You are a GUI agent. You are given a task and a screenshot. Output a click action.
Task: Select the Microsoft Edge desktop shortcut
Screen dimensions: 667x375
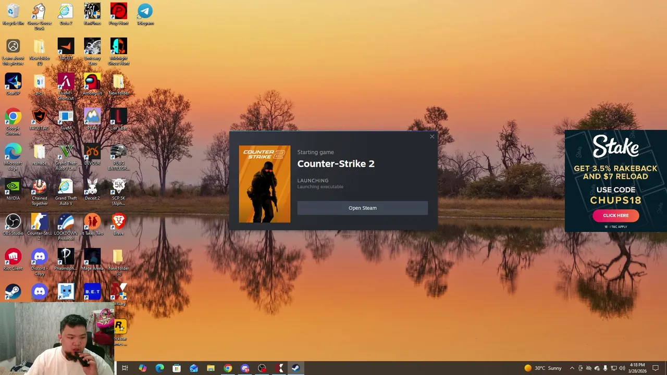coord(13,157)
